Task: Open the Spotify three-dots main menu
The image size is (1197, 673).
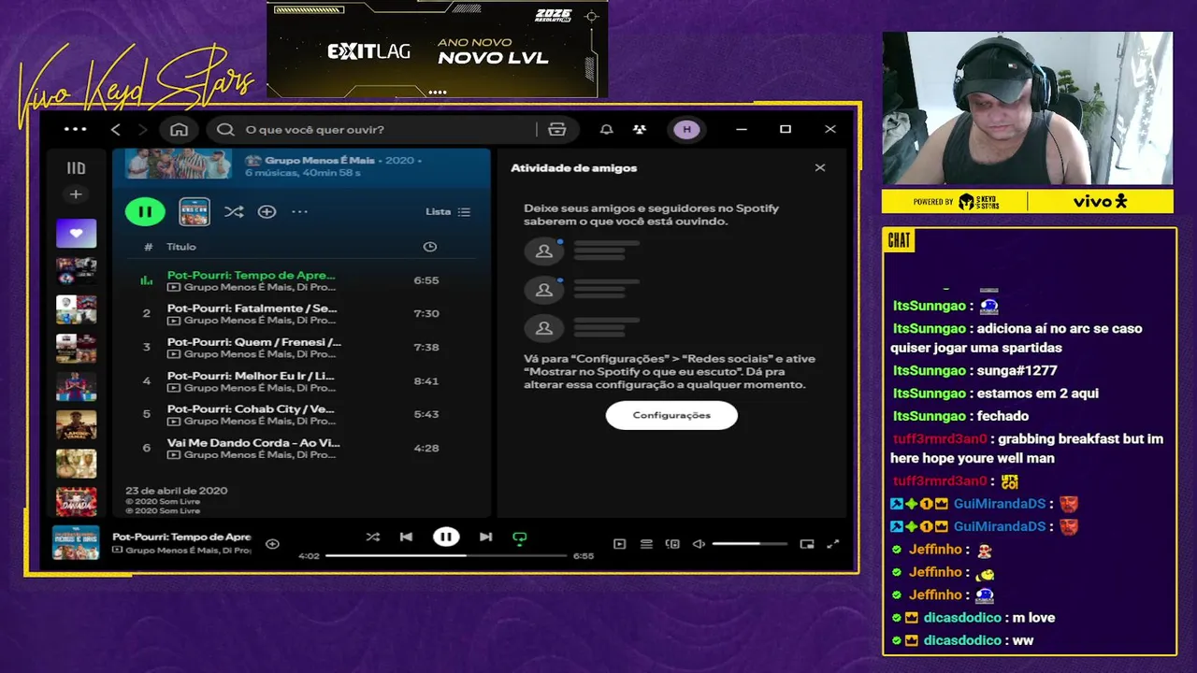Action: coord(75,129)
